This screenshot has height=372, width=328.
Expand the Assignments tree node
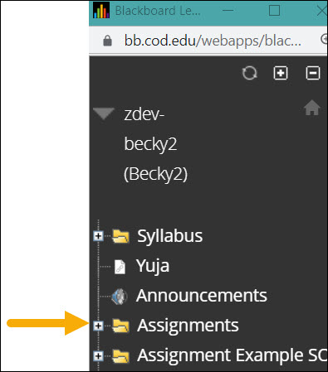[x=98, y=326]
